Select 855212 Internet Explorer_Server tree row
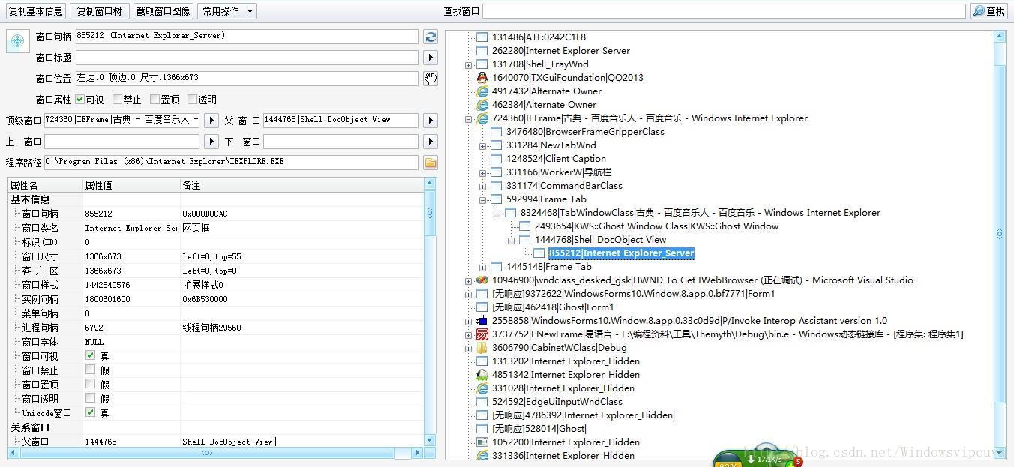1014x467 pixels. click(622, 253)
